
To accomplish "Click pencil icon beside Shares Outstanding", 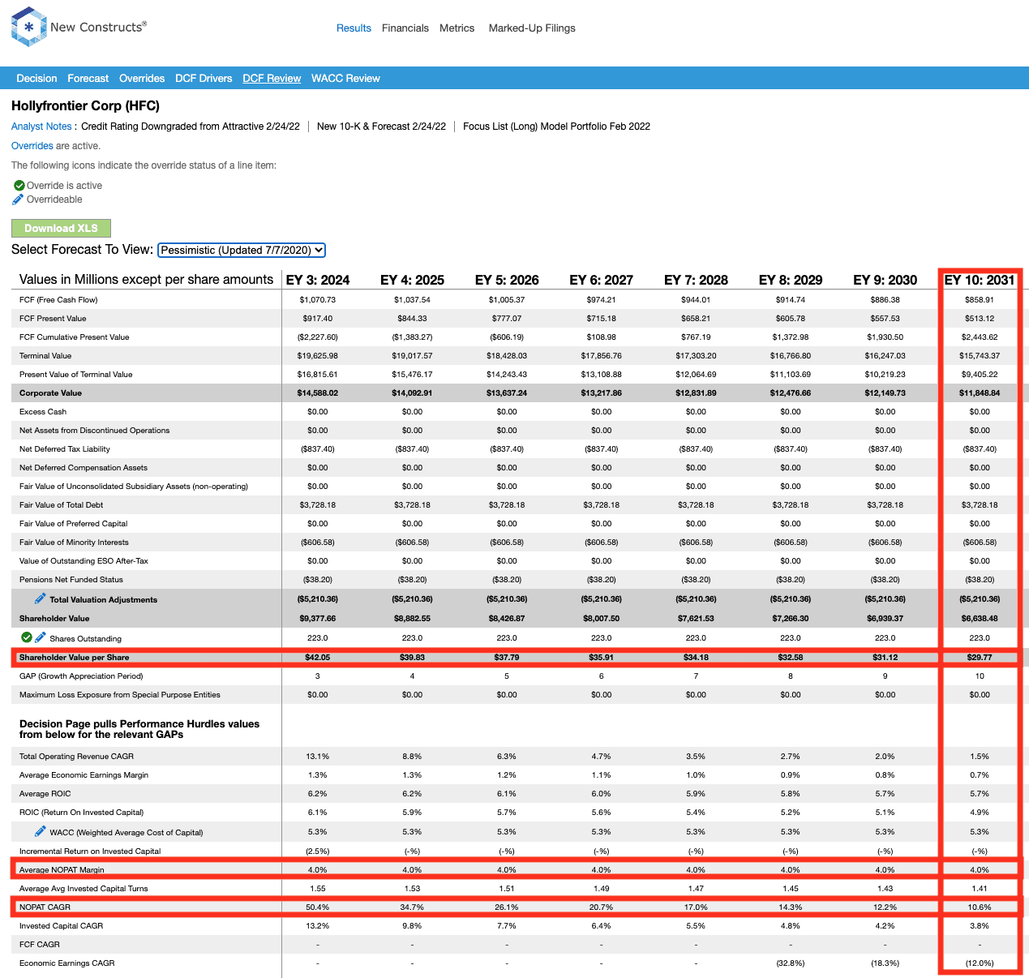I will click(41, 637).
